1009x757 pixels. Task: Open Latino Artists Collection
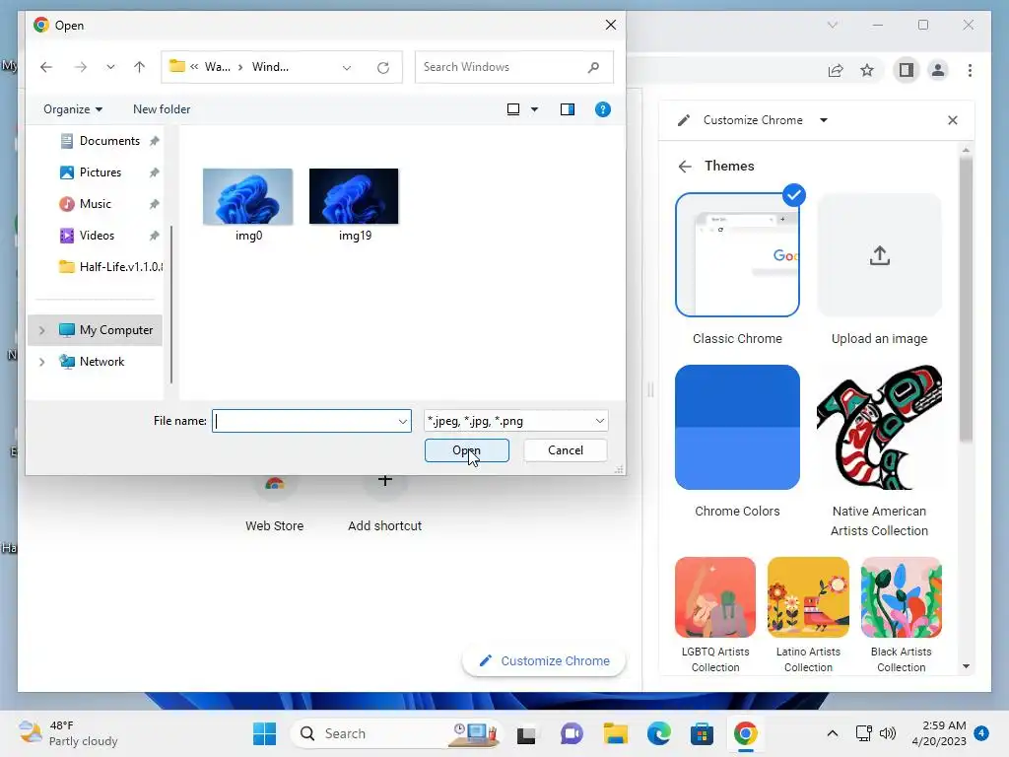point(808,597)
